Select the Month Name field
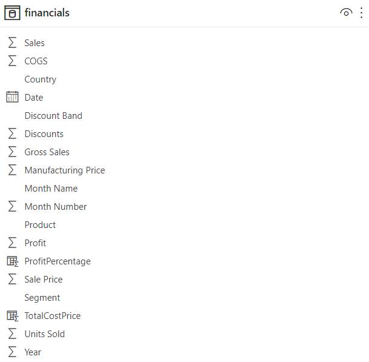369x362 pixels. click(x=51, y=189)
